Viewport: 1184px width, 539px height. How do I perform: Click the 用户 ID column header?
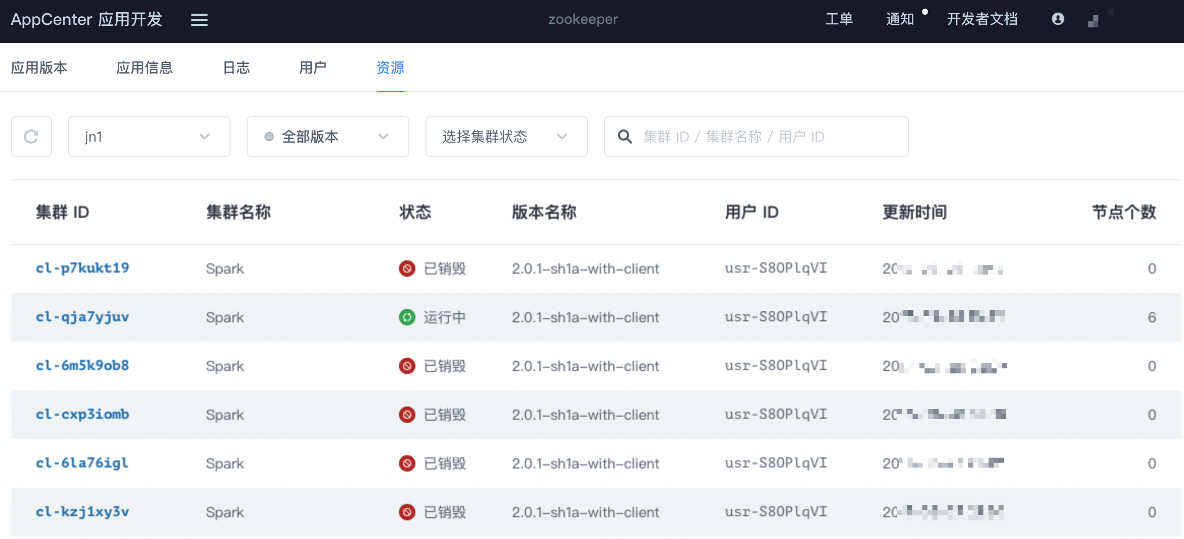coord(752,212)
